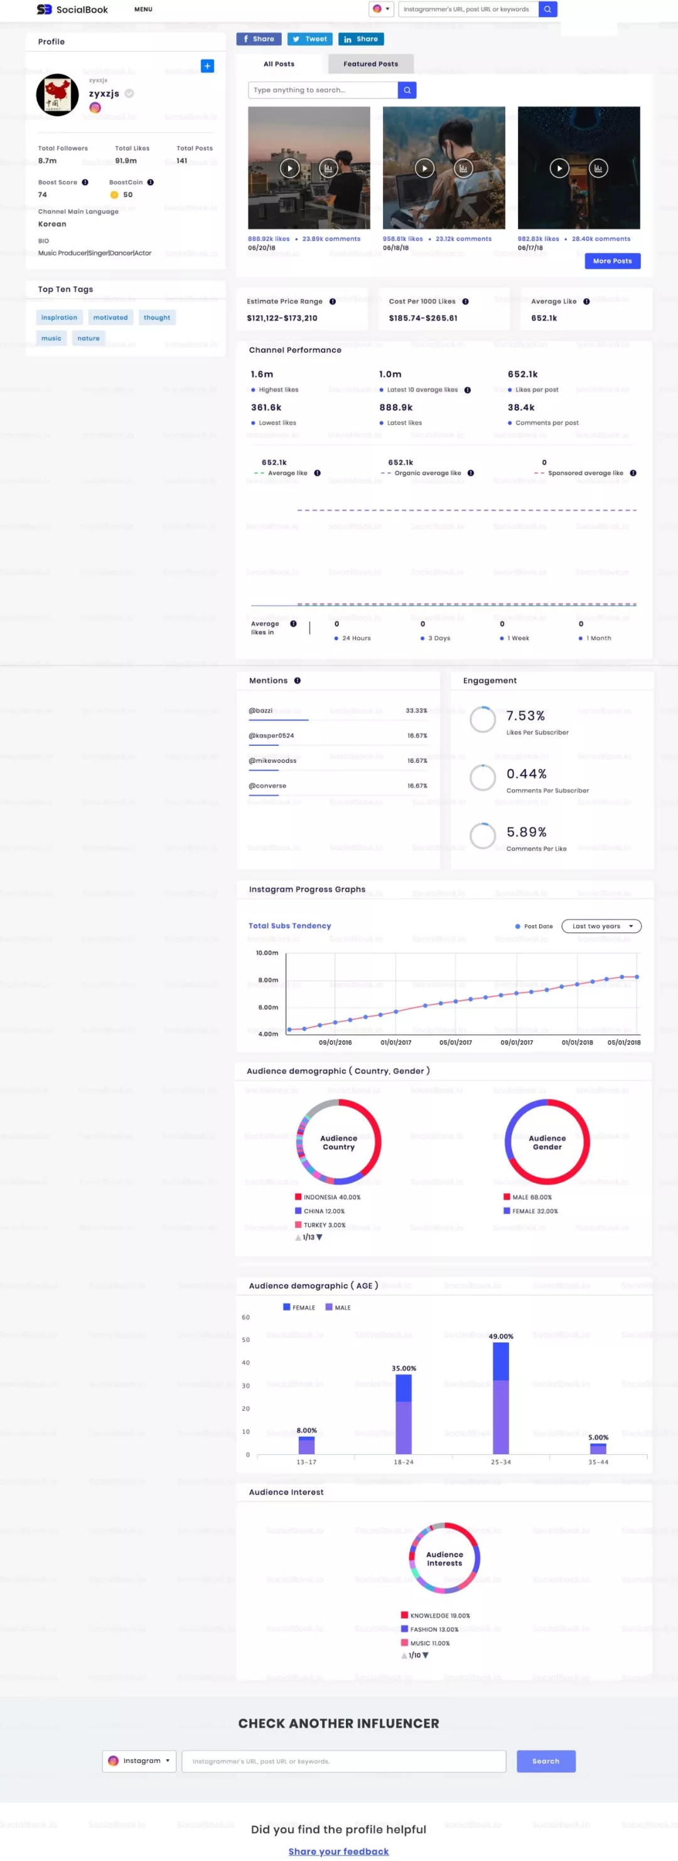Toggle KNOWLEDGE 19.00% interest legend

click(x=436, y=1616)
